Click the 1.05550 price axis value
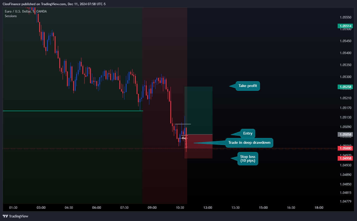Viewport: 357px width, 221px height. click(345, 17)
